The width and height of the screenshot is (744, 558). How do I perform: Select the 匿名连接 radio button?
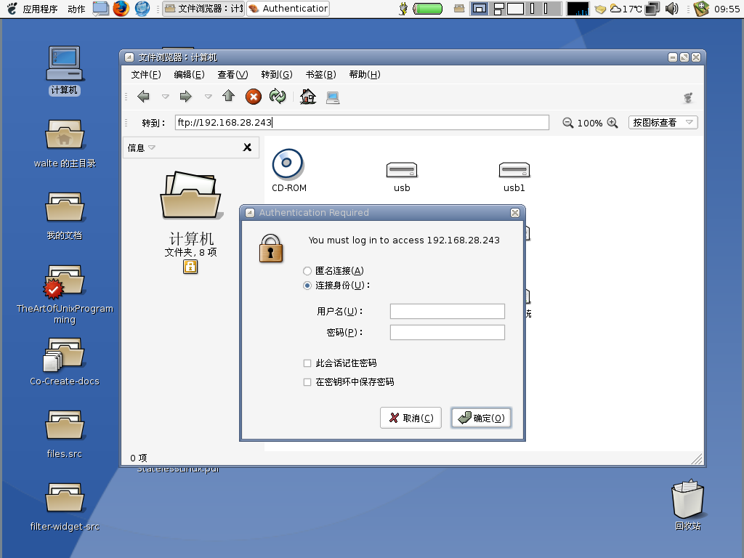pyautogui.click(x=307, y=271)
